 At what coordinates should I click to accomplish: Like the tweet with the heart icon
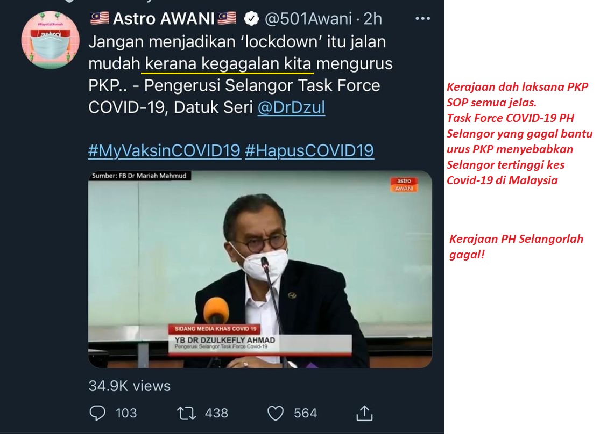(275, 413)
